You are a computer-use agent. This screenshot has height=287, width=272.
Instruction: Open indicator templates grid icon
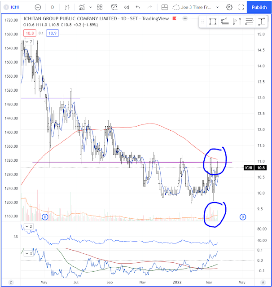pos(100,7)
